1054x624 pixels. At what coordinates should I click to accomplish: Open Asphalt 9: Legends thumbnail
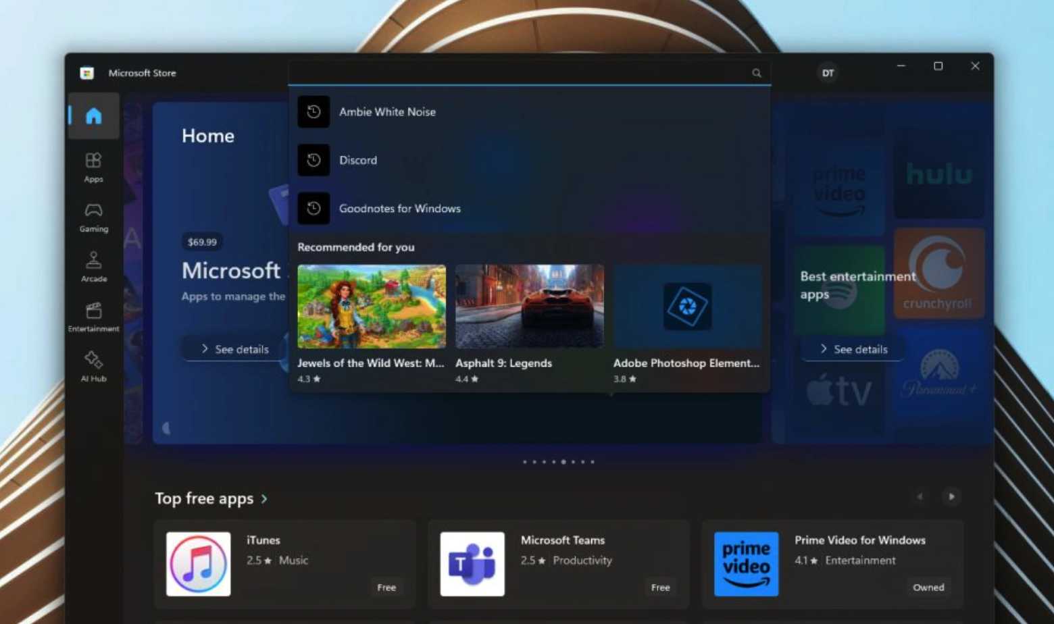530,307
